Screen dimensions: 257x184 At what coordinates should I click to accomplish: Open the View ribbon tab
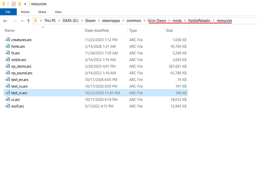58,12
